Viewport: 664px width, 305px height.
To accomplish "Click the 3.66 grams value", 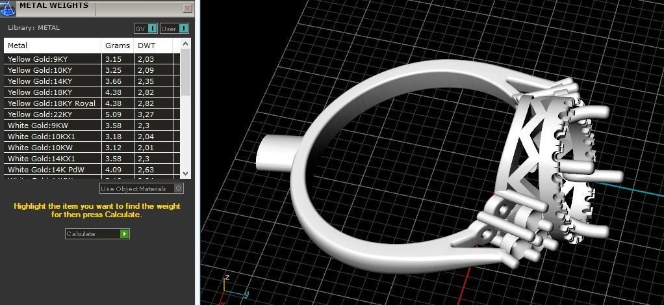I will (113, 81).
